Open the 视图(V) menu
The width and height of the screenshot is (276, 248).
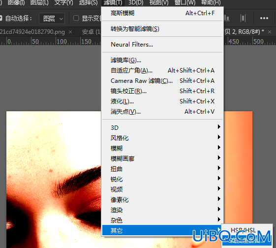(x=159, y=2)
